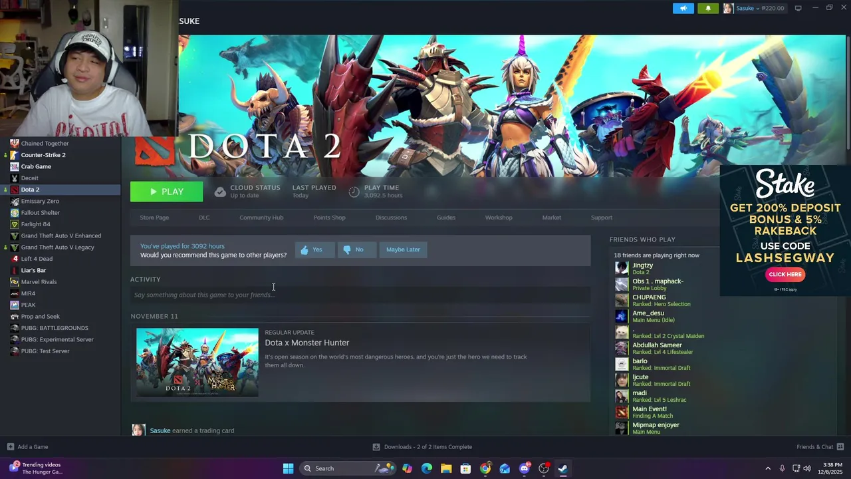Screen dimensions: 851x479
Task: Click the Sasuke profile link in activity
Action: coord(160,430)
